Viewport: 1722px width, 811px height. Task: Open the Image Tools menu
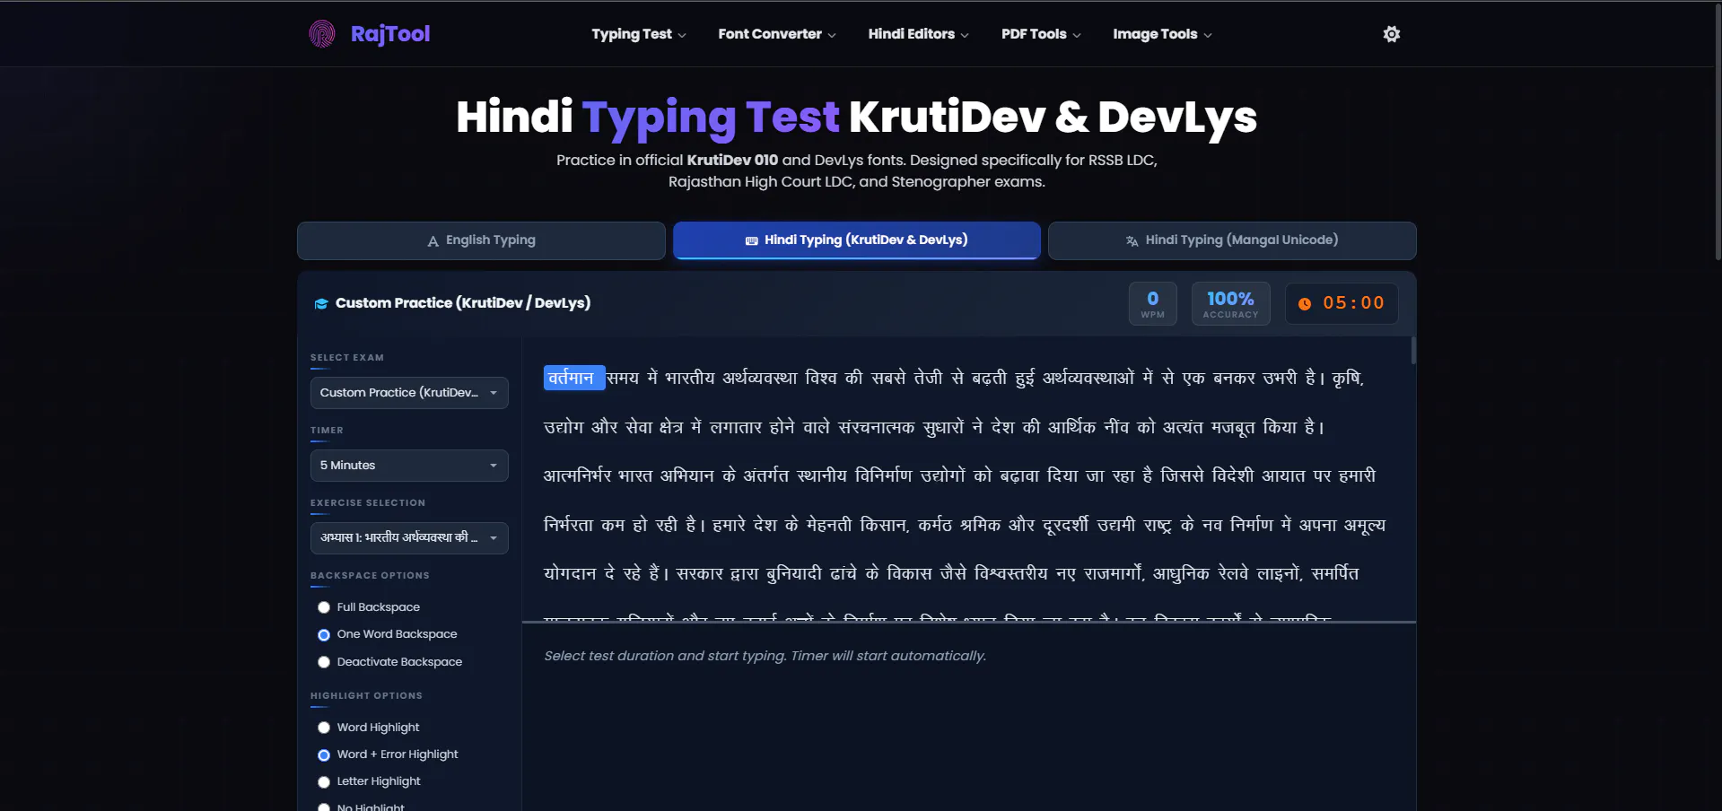(1162, 34)
